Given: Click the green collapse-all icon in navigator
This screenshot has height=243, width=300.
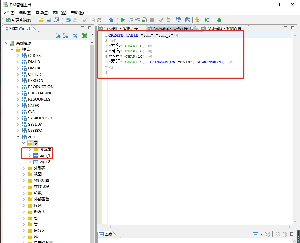Looking at the screenshot, I should [x=85, y=36].
